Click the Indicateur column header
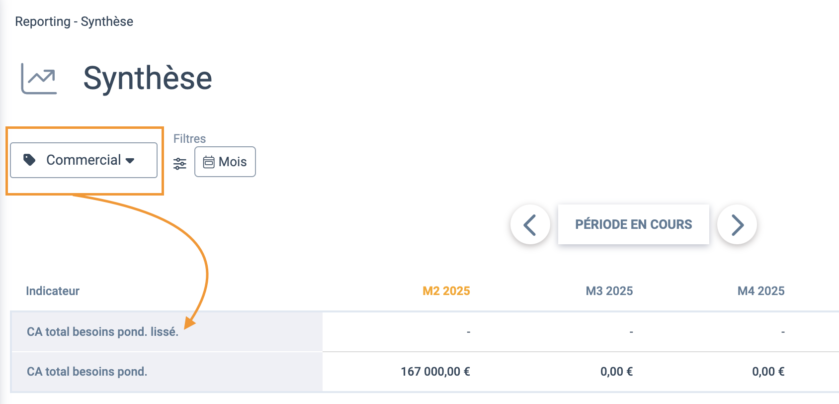Screen dimensions: 839x404 (x=53, y=291)
